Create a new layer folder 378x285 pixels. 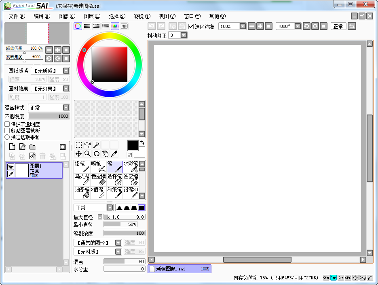pos(32,147)
